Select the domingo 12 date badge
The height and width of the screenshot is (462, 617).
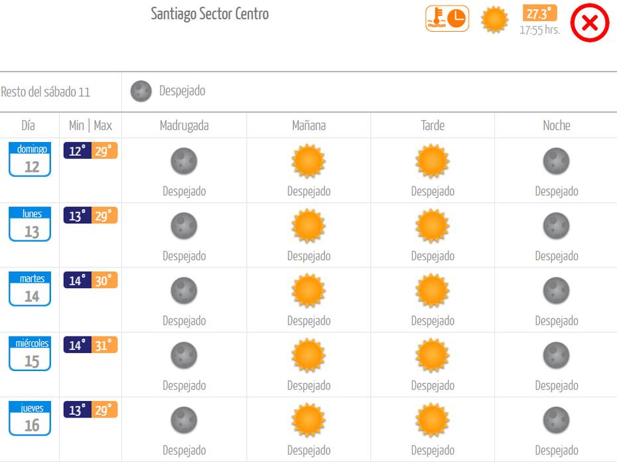pyautogui.click(x=30, y=159)
